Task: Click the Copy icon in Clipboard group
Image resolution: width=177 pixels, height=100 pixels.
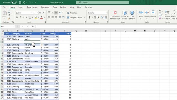Action: pyautogui.click(x=9, y=15)
